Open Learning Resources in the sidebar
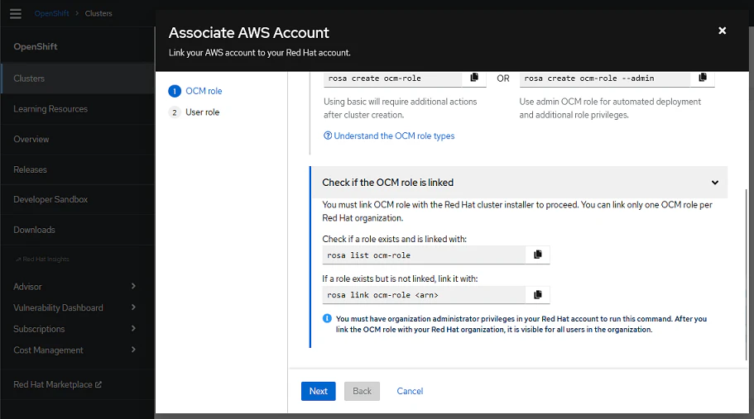Image resolution: width=754 pixels, height=419 pixels. pos(50,109)
